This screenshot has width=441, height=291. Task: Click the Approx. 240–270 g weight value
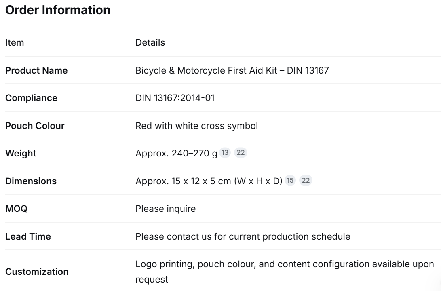pos(176,153)
